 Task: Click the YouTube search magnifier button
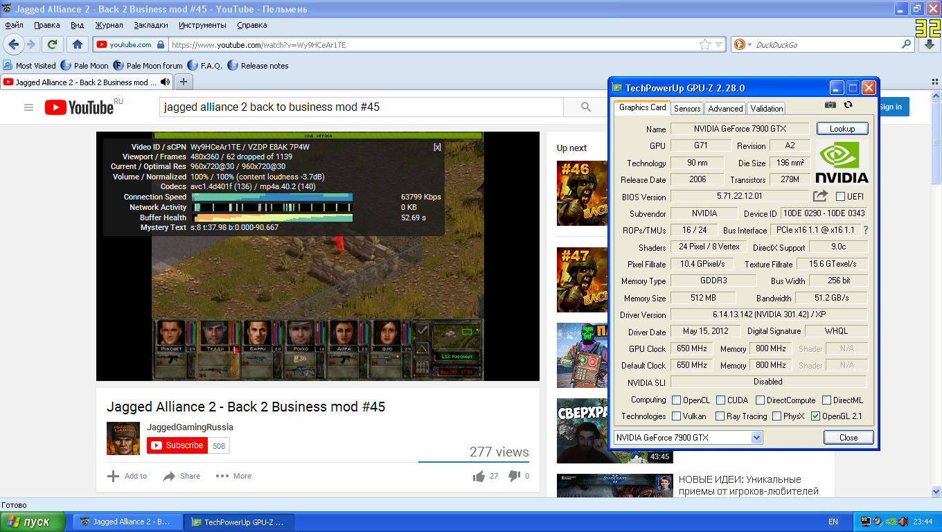click(586, 107)
